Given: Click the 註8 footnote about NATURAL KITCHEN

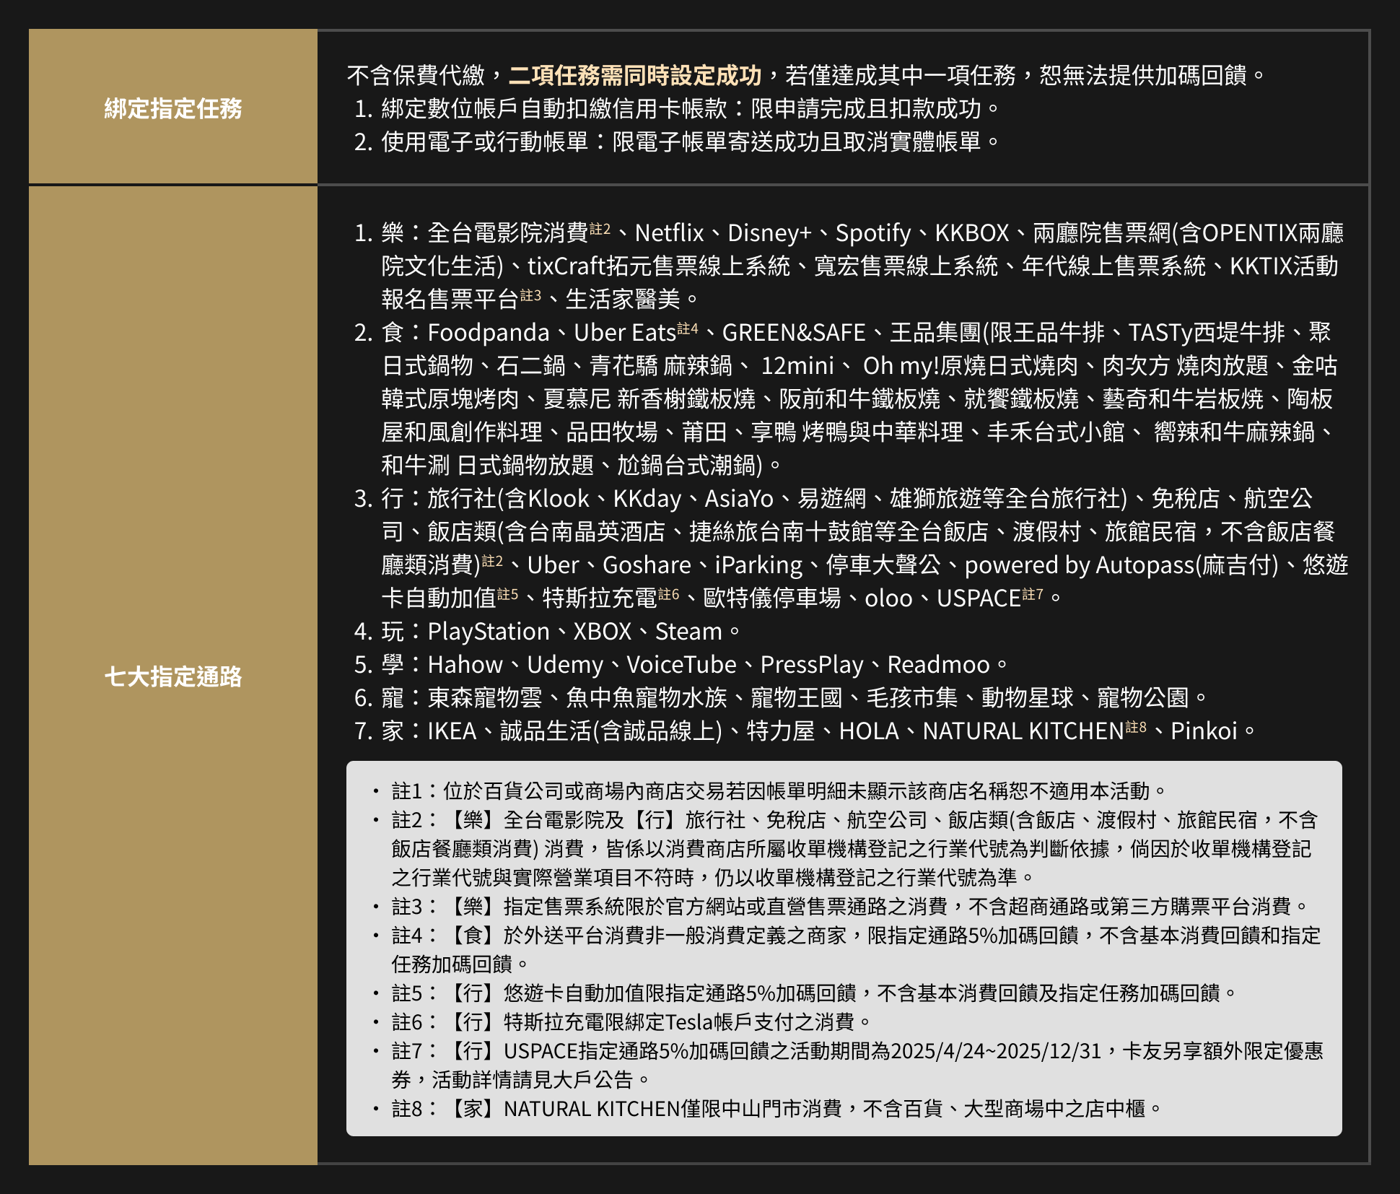Looking at the screenshot, I should pyautogui.click(x=776, y=1109).
